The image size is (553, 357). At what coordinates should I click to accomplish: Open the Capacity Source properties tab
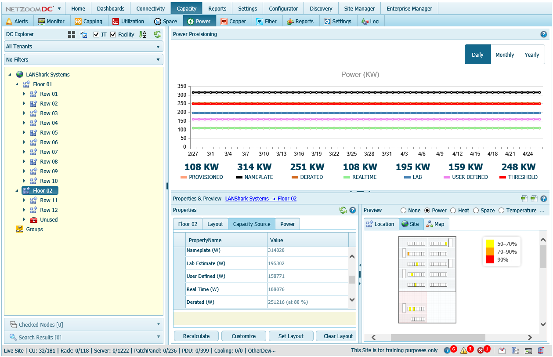coord(251,224)
